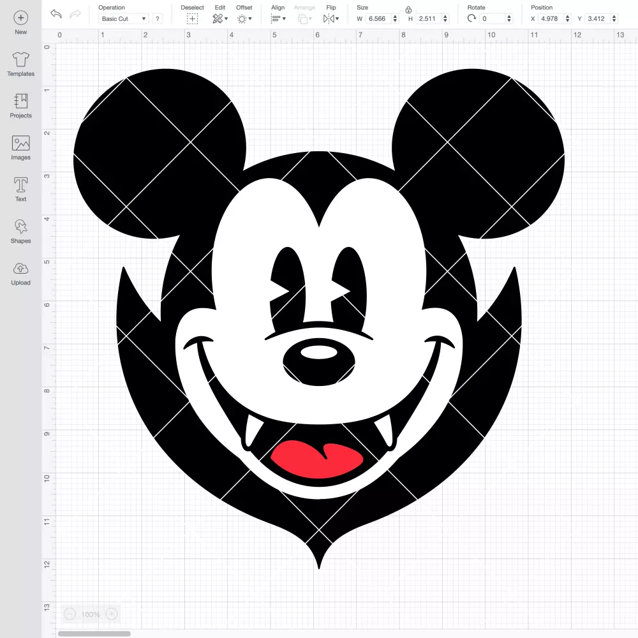Select the red tongue shape

pyautogui.click(x=316, y=459)
